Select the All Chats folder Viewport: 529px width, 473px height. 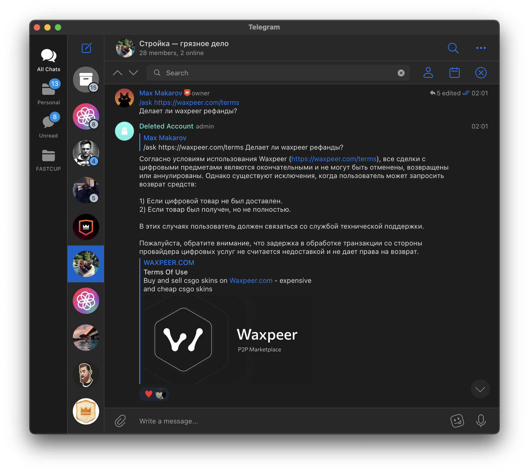click(49, 60)
